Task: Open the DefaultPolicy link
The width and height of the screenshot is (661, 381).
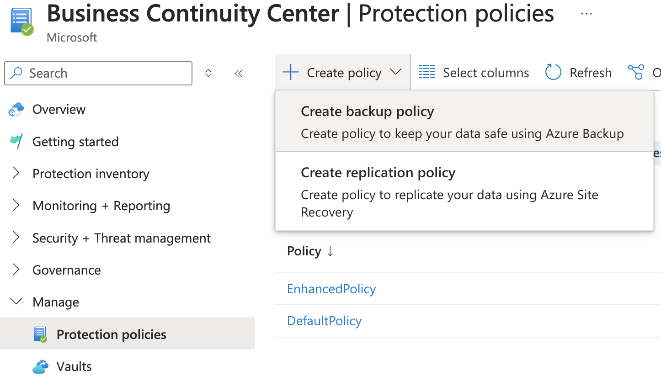Action: click(x=324, y=321)
